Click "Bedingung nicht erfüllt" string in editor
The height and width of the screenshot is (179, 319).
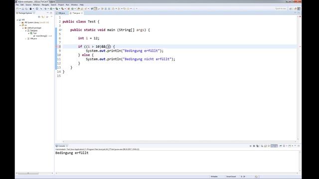(147, 59)
